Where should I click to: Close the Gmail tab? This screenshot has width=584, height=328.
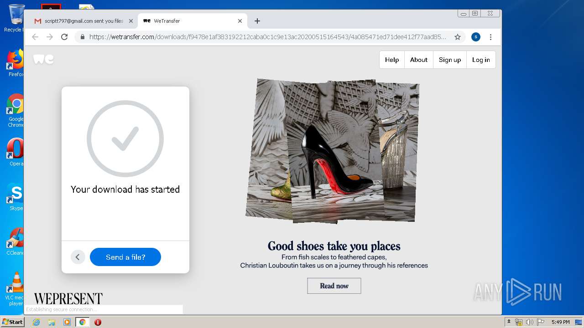130,21
